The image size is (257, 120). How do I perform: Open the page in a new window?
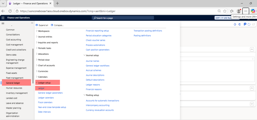tap(253, 24)
